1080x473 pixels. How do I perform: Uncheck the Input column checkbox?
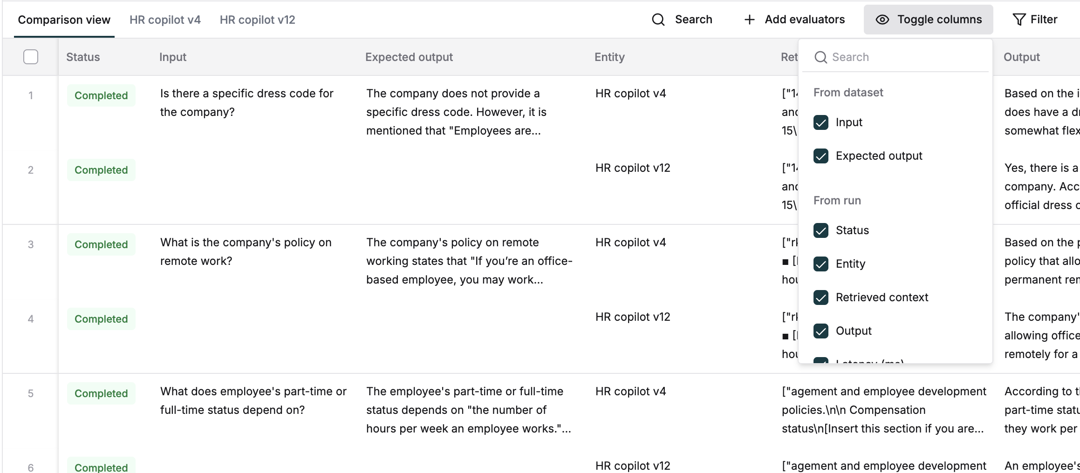tap(821, 122)
